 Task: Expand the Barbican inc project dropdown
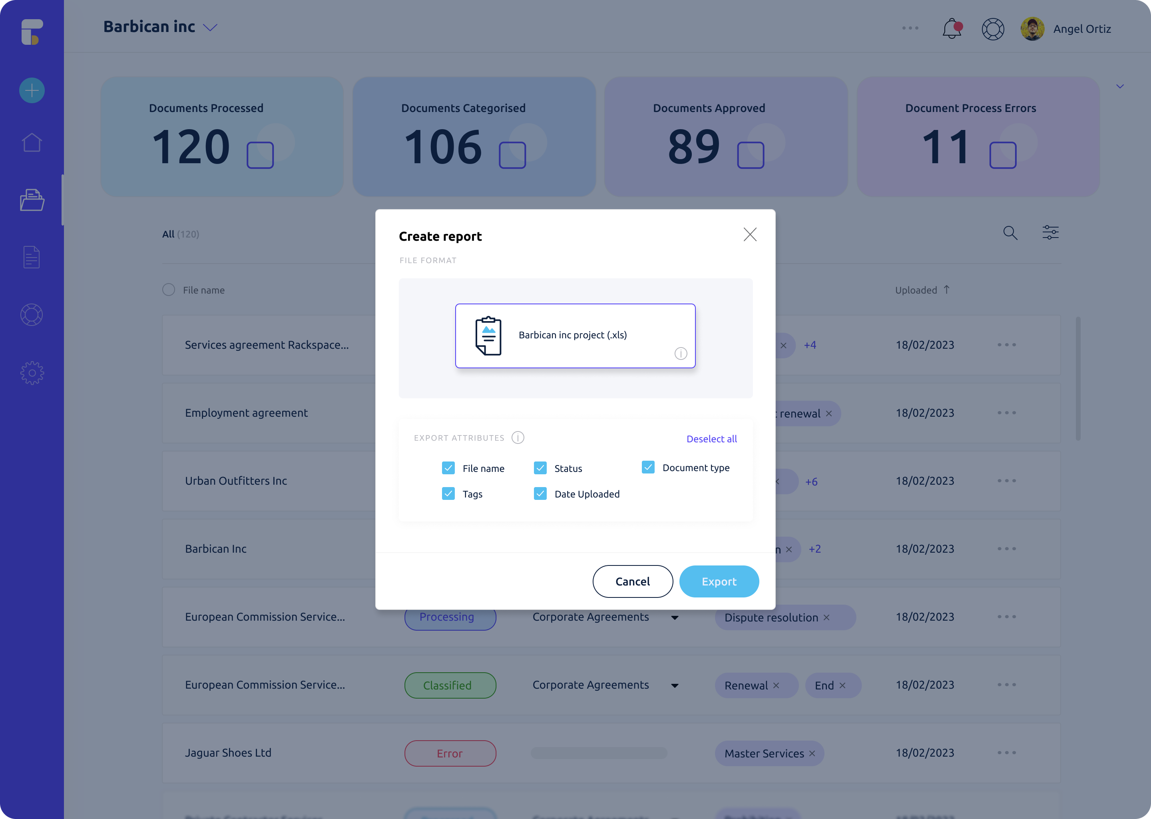[x=210, y=27]
